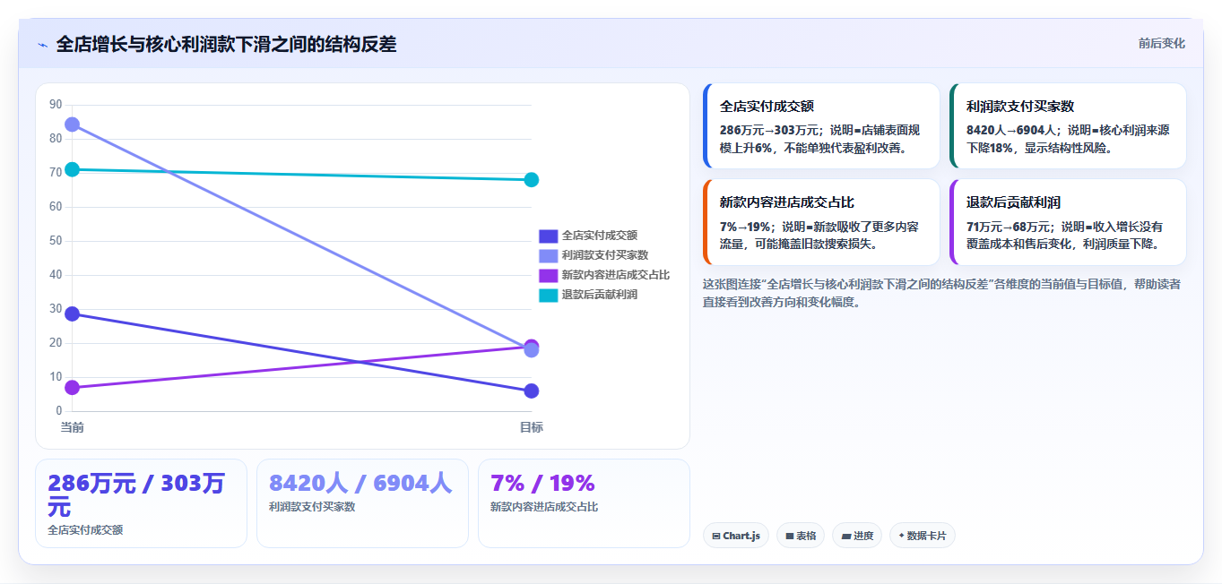Select the 表格 tag chip
Image resolution: width=1222 pixels, height=584 pixels.
[x=801, y=536]
